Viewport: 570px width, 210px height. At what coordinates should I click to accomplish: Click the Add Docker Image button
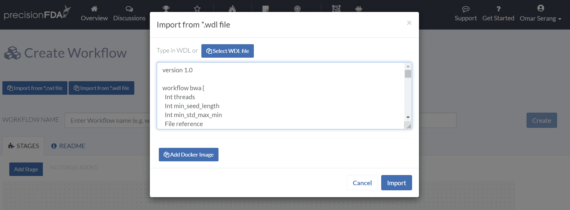click(x=189, y=154)
